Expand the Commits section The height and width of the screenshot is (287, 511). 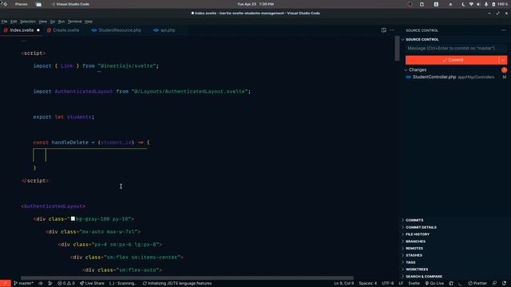point(414,220)
